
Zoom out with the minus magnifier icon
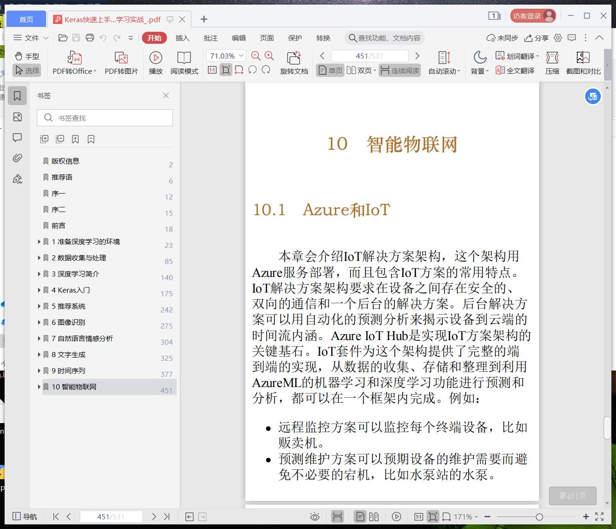pos(256,56)
